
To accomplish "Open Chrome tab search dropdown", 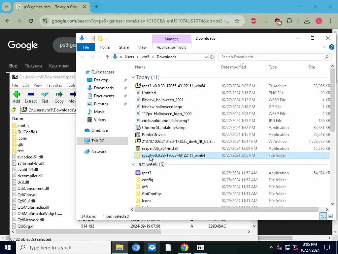I will coord(7,7).
